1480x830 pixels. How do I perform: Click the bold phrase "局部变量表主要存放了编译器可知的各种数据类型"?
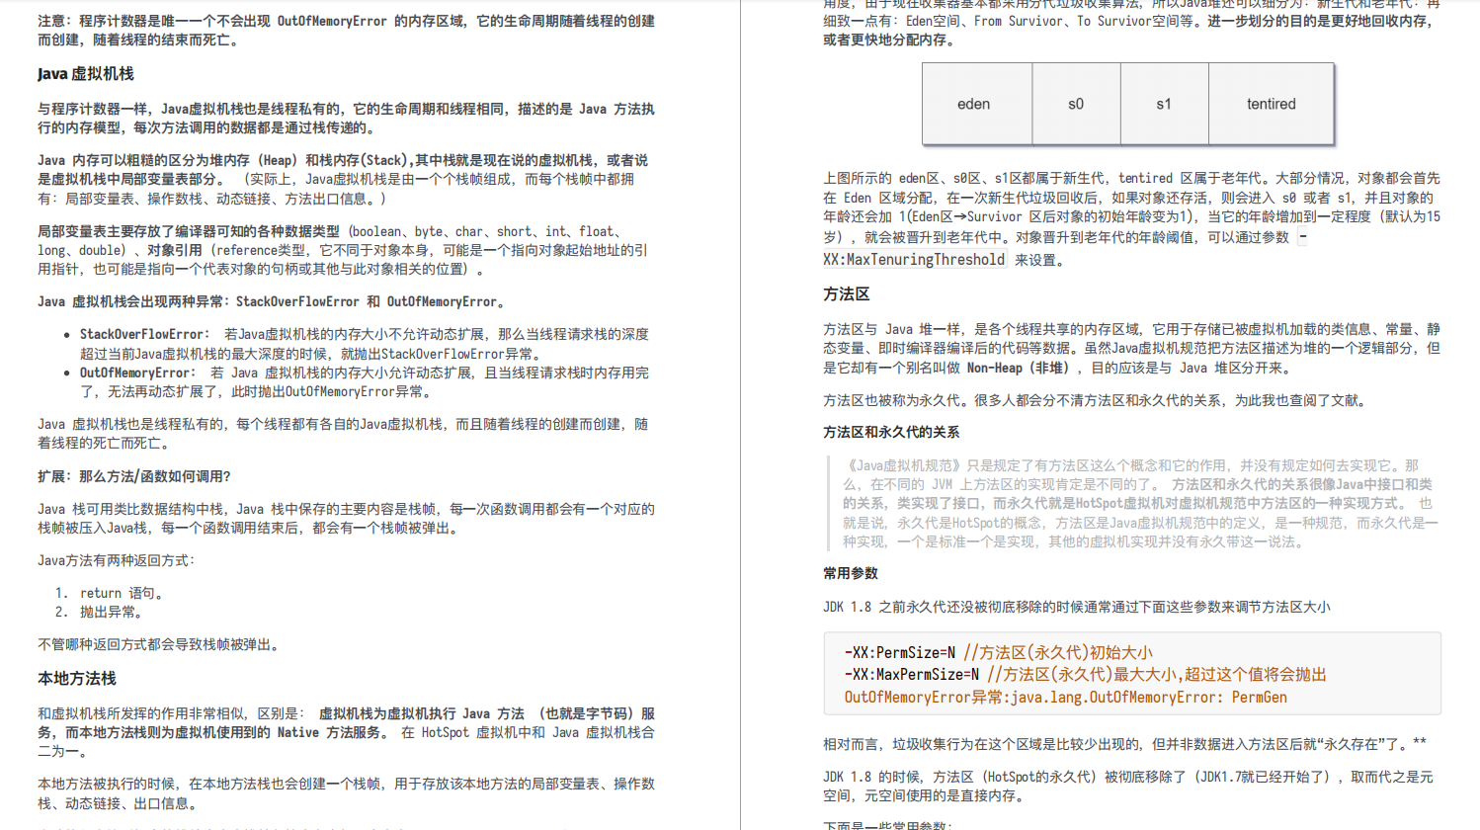[189, 231]
